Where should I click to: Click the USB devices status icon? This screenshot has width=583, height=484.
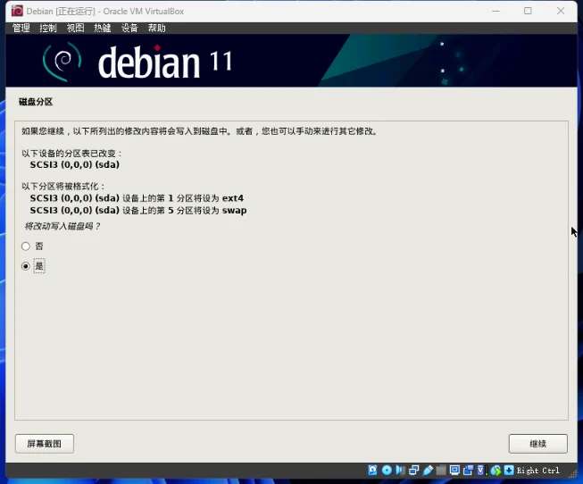[428, 471]
